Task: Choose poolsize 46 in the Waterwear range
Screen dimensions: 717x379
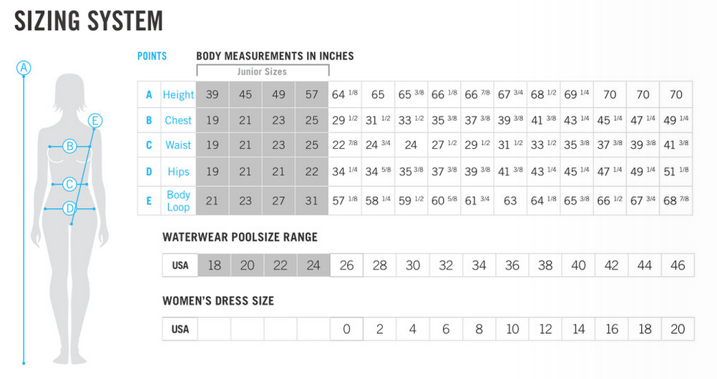Action: click(x=677, y=265)
